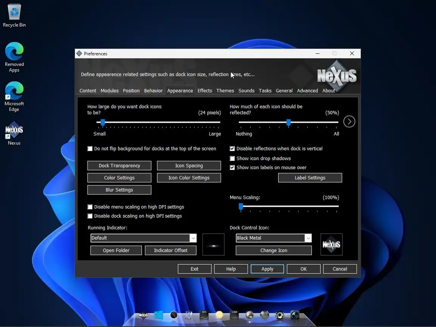Screen dimensions: 436x327
Task: Launch the Microsoft Edge desktop shortcut
Action: coord(14,97)
